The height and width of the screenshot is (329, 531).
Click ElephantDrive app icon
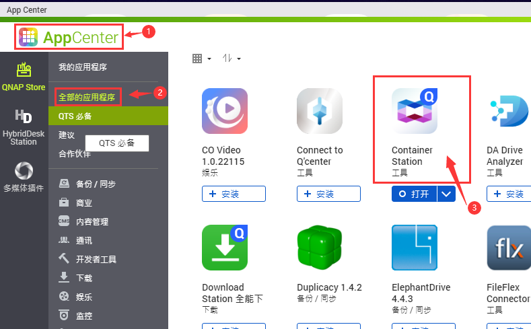415,248
